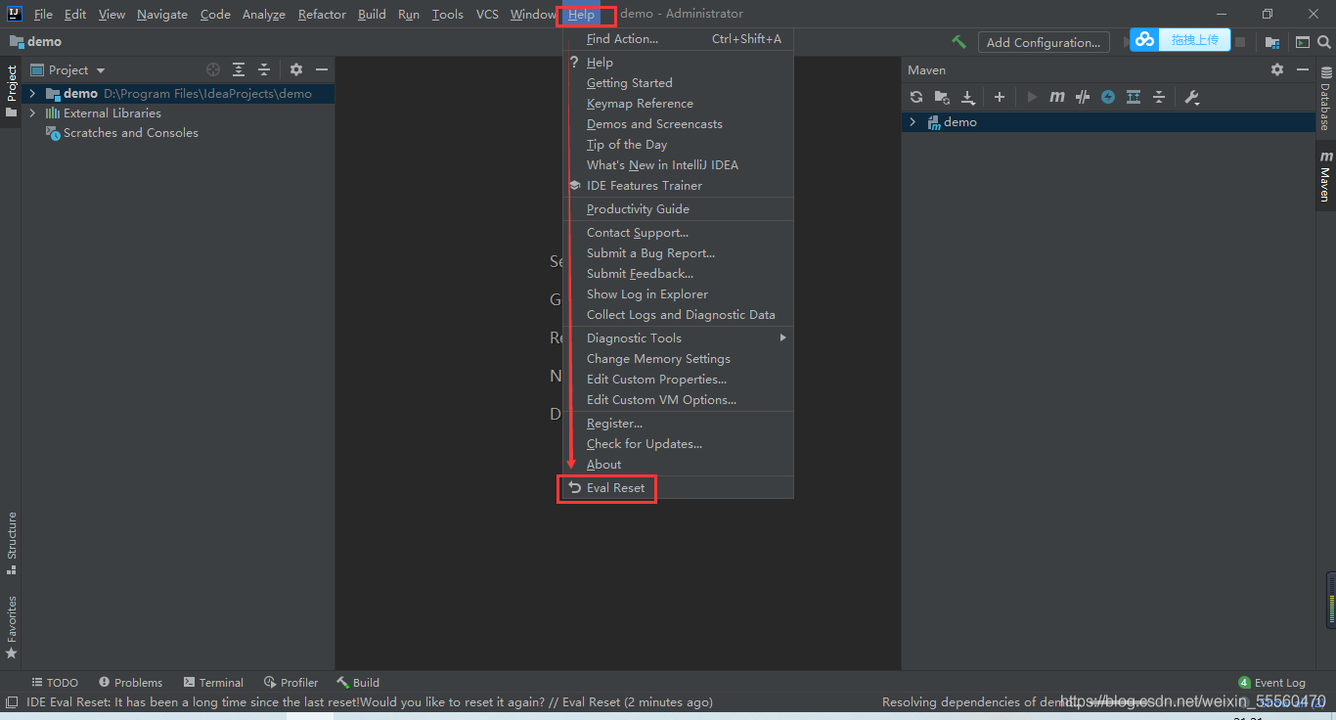The image size is (1336, 720).
Task: Collapse all in Project panel
Action: click(x=264, y=69)
